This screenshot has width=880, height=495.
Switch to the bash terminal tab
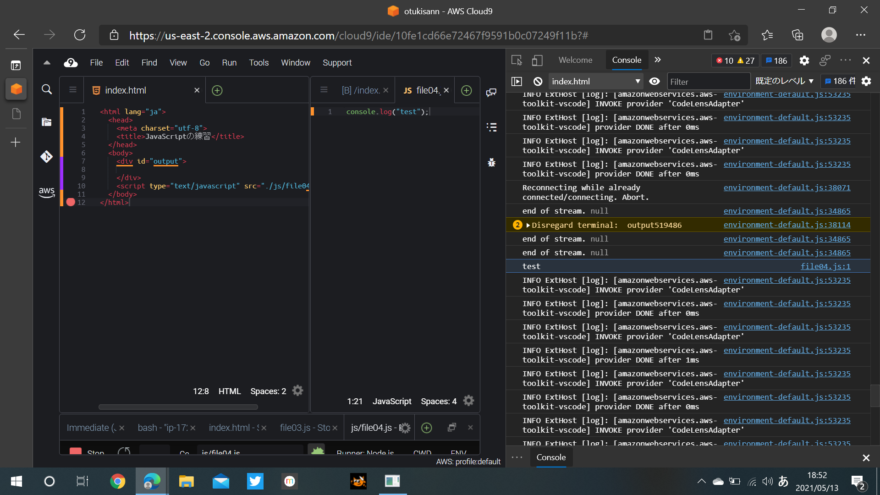163,428
